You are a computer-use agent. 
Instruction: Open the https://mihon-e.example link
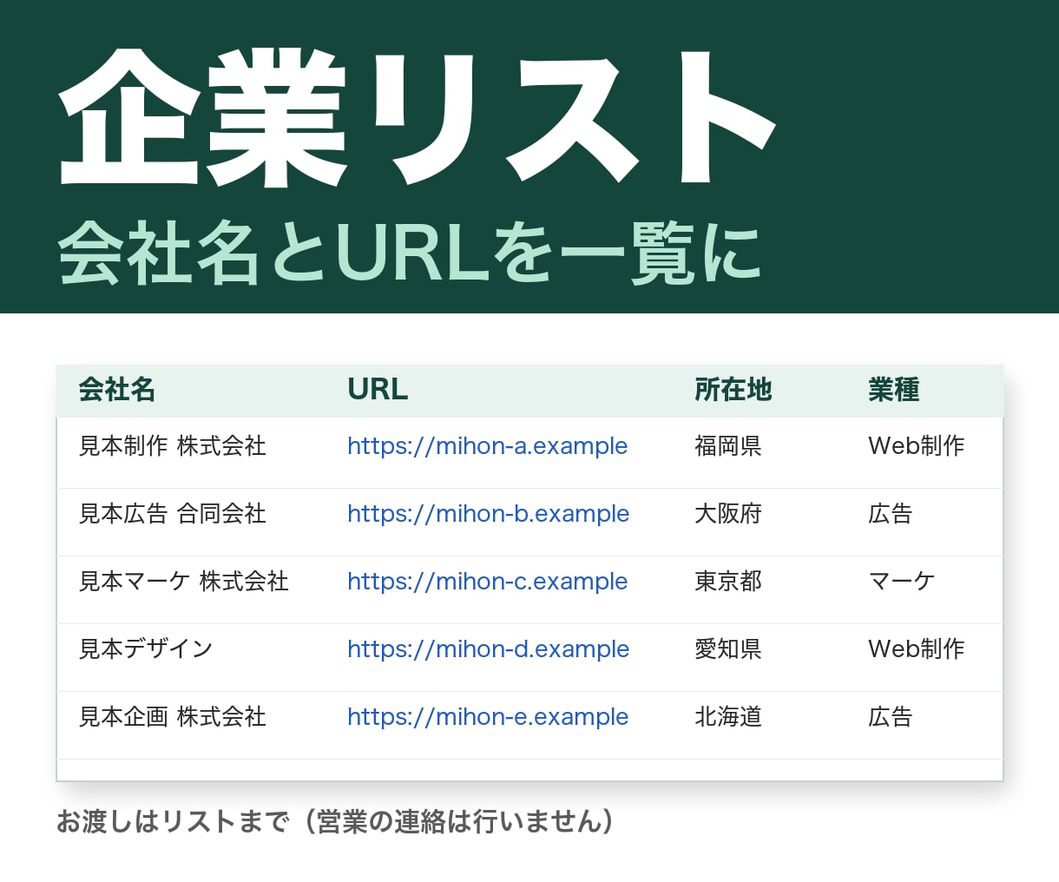[488, 717]
